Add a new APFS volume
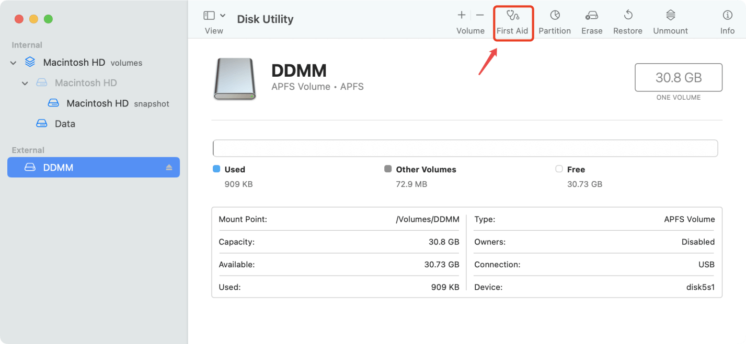The width and height of the screenshot is (746, 344). tap(461, 16)
